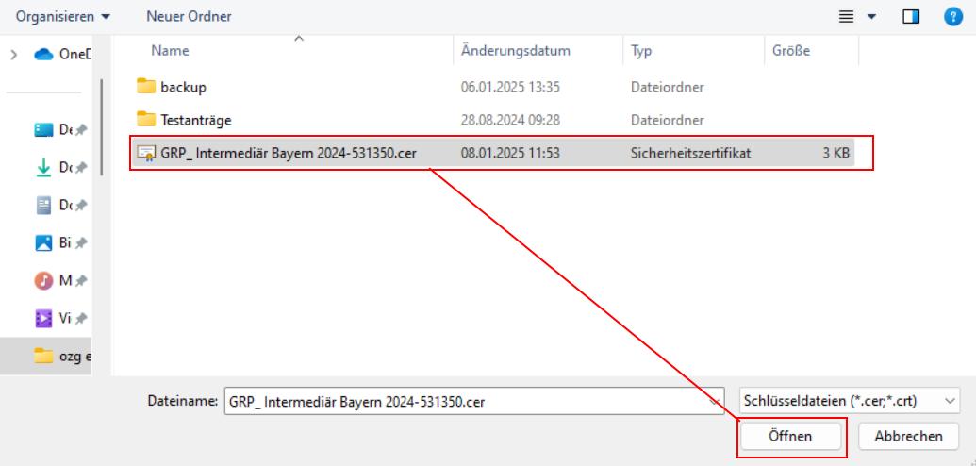
Task: Click the Öffnen button
Action: pos(790,436)
